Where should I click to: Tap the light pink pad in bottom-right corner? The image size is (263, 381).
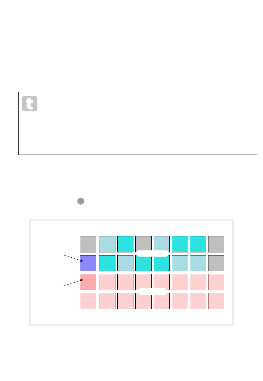pyautogui.click(x=216, y=301)
